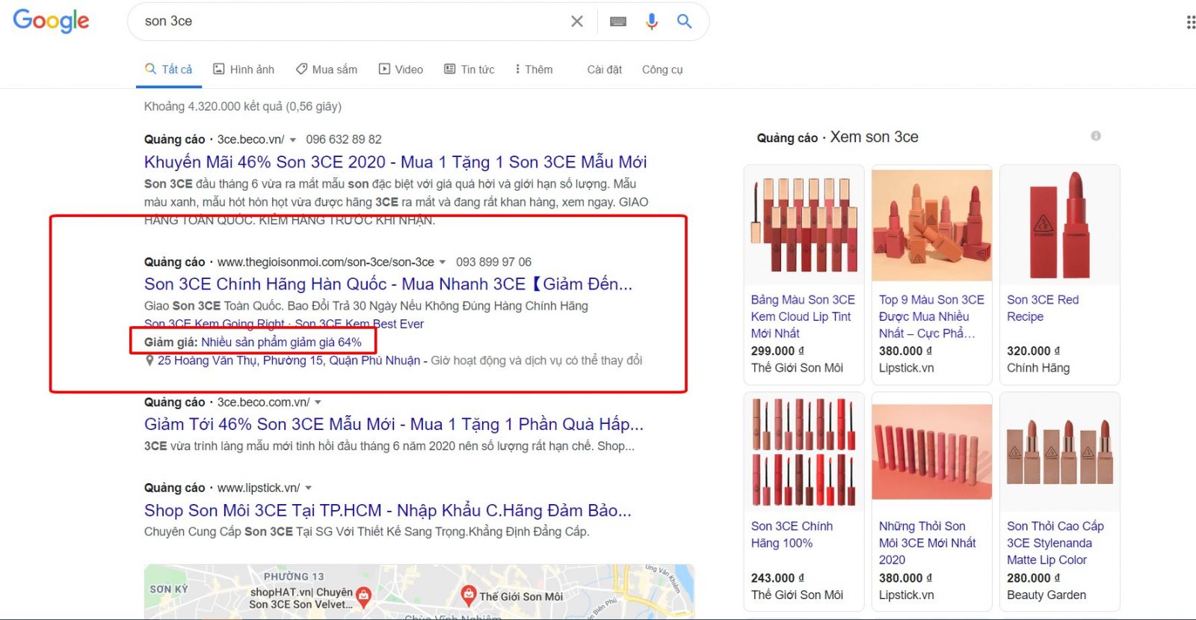Open Son Thỏi Cao Cấp Stylenanda product image
1196x620 pixels.
[x=1060, y=452]
